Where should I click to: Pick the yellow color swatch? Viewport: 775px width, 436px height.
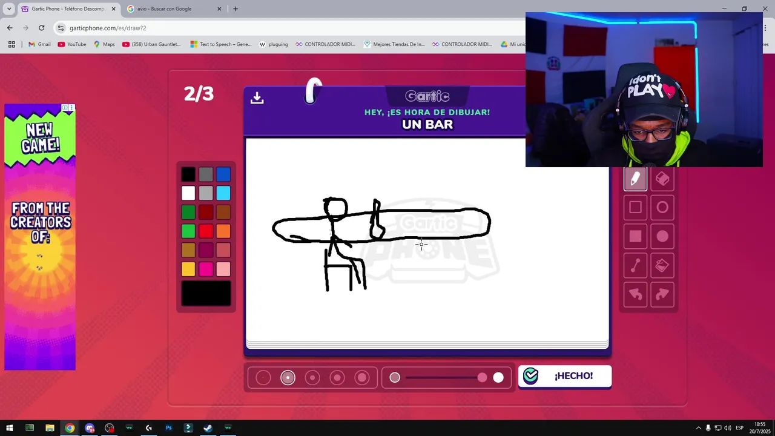188,269
